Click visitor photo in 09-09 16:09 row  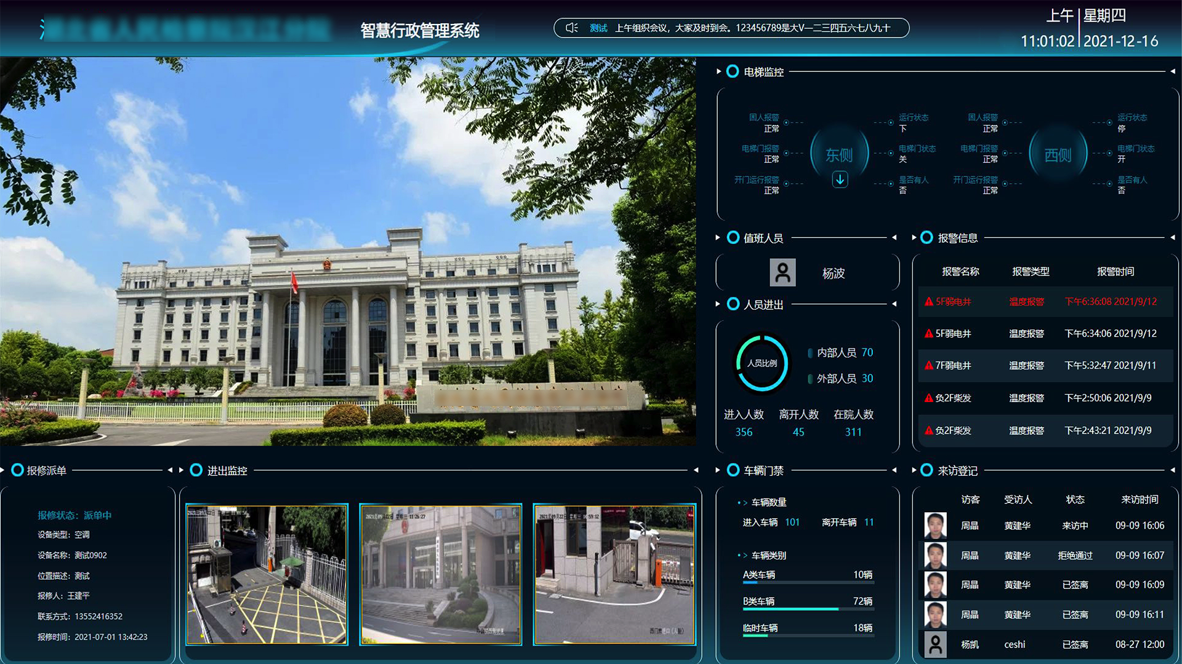pyautogui.click(x=935, y=585)
